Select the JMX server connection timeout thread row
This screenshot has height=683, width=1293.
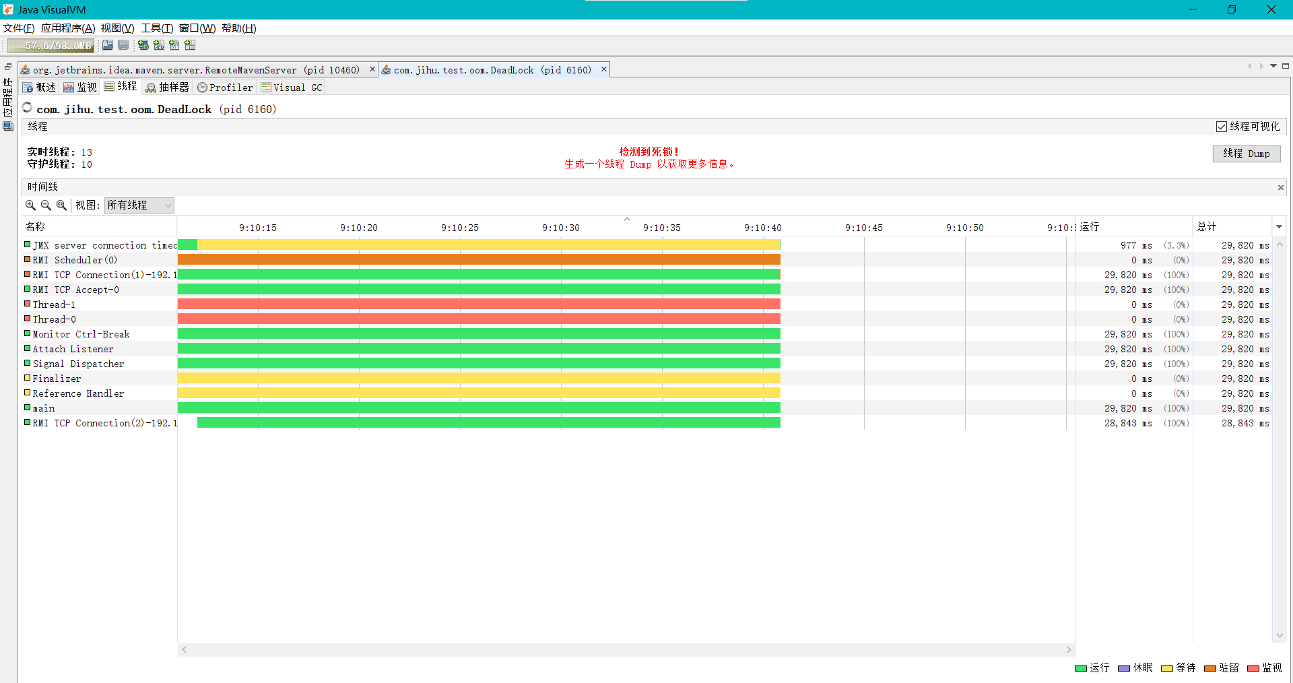pos(646,245)
